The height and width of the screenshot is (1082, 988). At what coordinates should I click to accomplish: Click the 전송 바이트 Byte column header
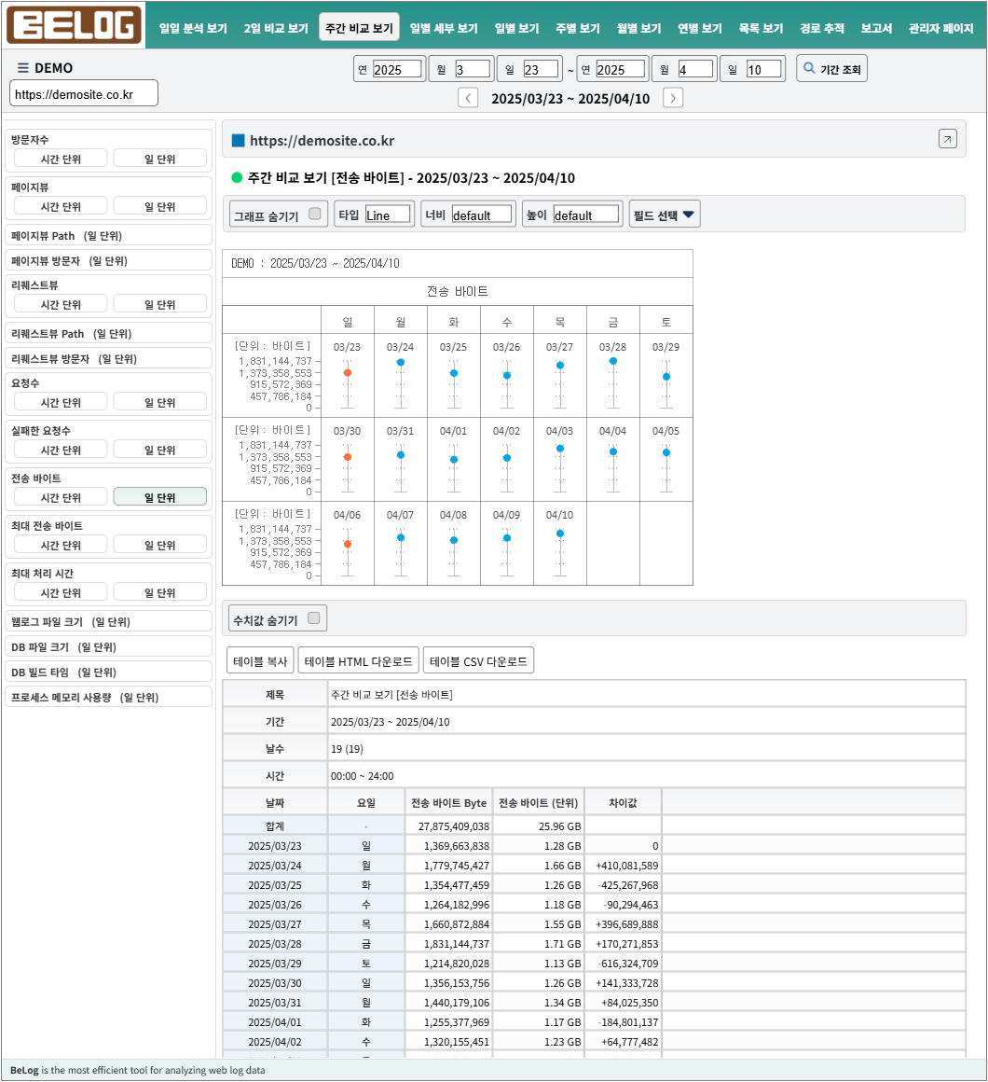[449, 802]
